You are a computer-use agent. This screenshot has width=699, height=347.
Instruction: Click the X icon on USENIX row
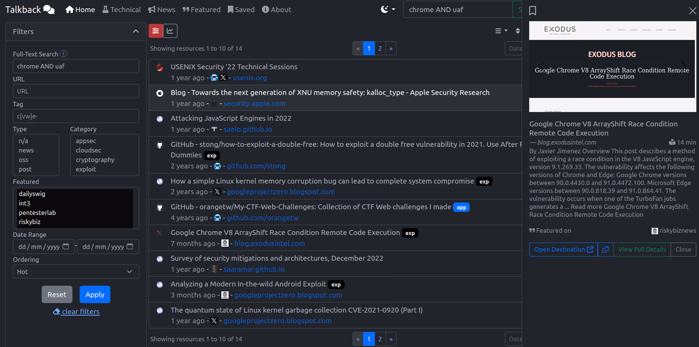point(223,78)
